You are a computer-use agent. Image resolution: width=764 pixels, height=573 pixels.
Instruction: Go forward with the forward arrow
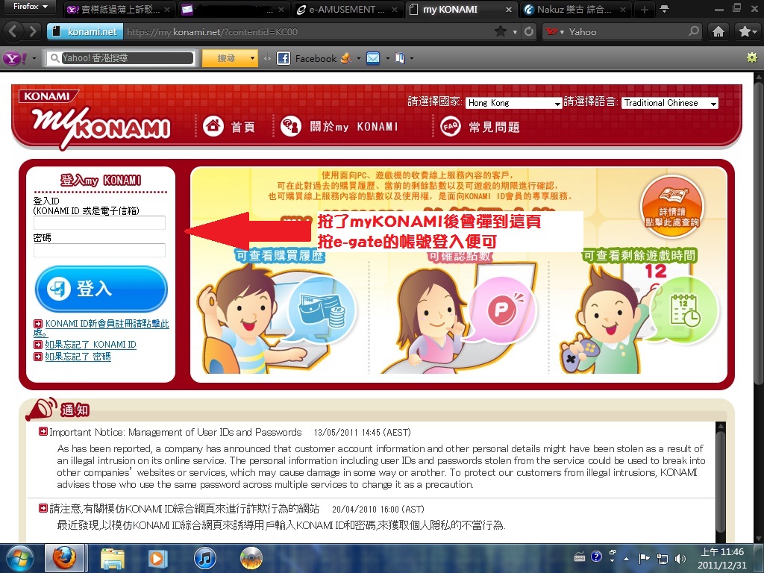33,31
